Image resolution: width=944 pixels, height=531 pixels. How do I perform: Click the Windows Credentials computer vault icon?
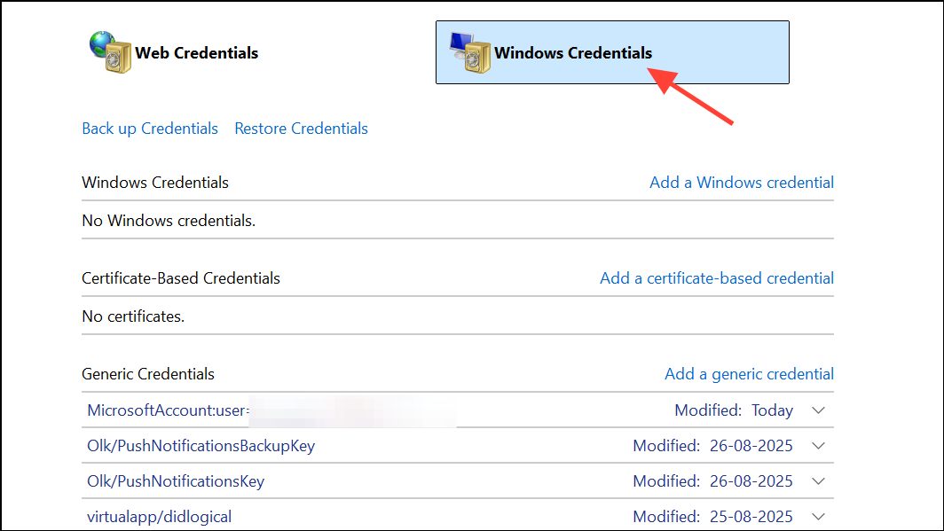point(469,52)
